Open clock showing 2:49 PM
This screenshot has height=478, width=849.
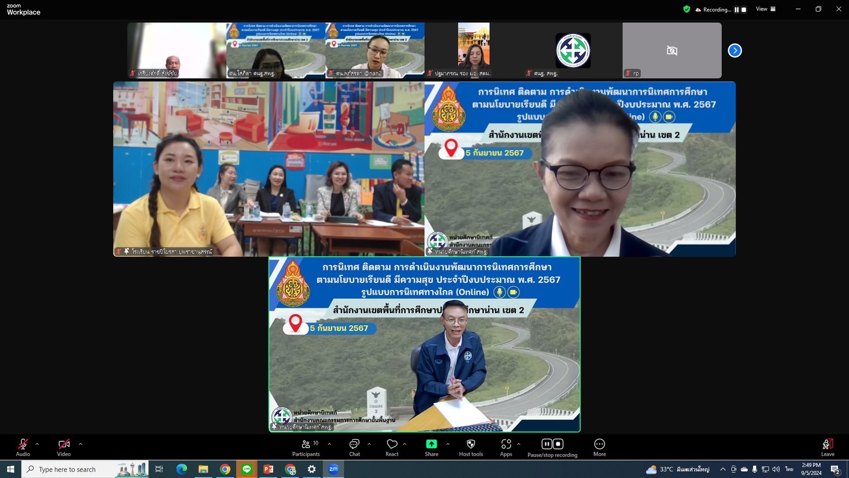811,469
